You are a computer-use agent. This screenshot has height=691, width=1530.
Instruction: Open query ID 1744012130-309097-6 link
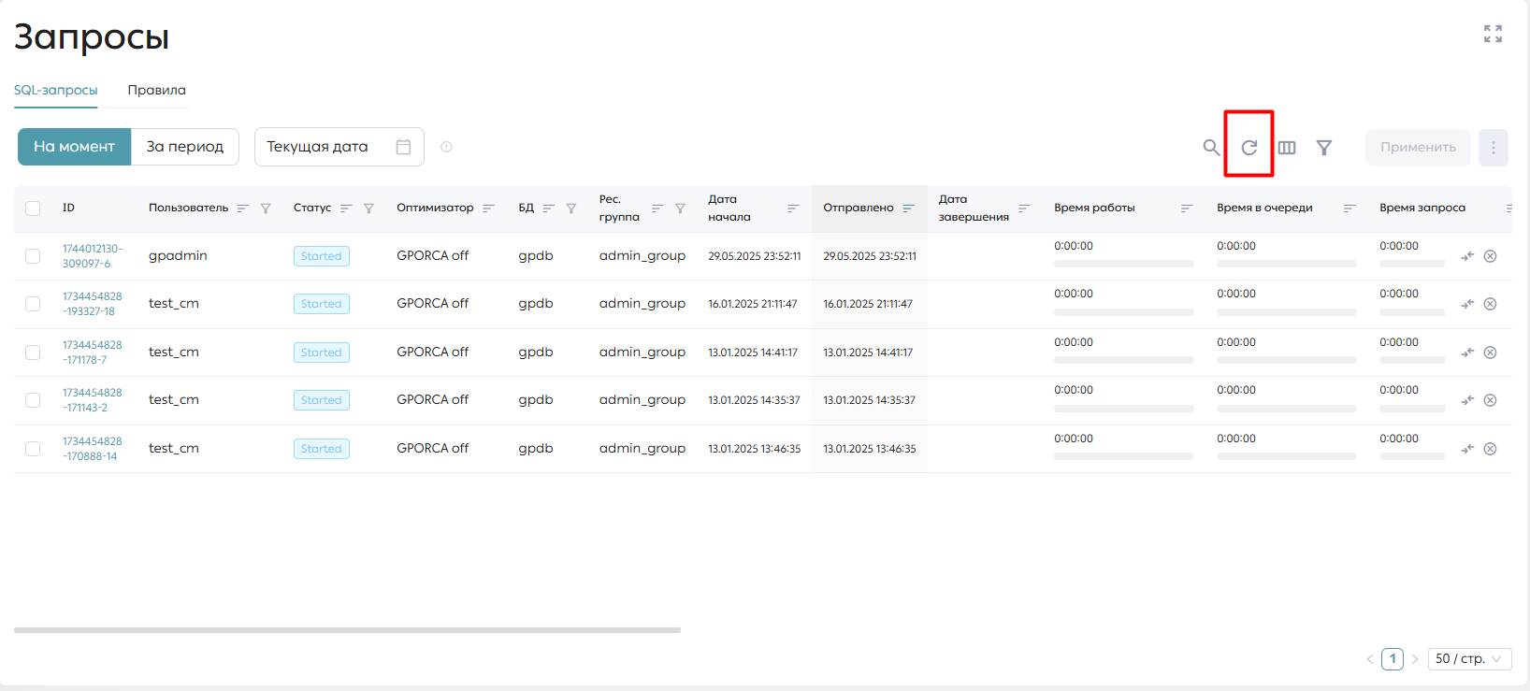click(93, 256)
